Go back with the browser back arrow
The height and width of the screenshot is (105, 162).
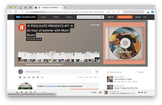[x=10, y=12]
